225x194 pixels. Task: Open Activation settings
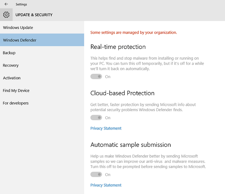(x=42, y=78)
